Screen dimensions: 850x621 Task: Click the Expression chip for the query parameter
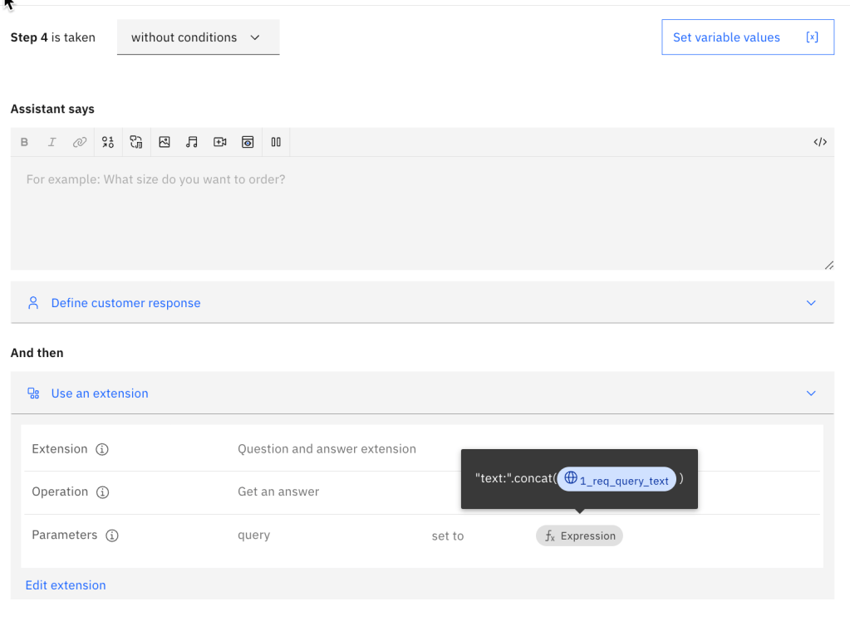coord(579,535)
